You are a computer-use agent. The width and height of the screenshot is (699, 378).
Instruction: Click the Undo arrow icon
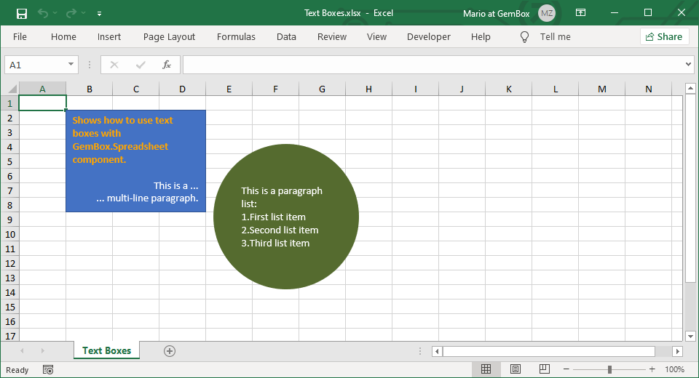pos(43,13)
